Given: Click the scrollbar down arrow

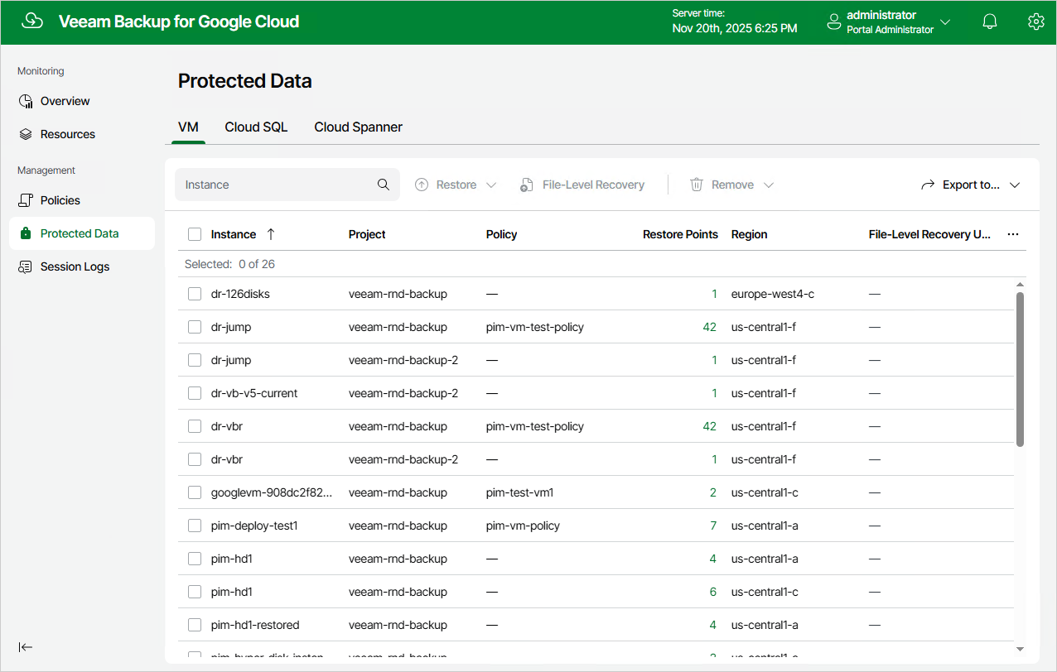Looking at the screenshot, I should click(x=1020, y=649).
